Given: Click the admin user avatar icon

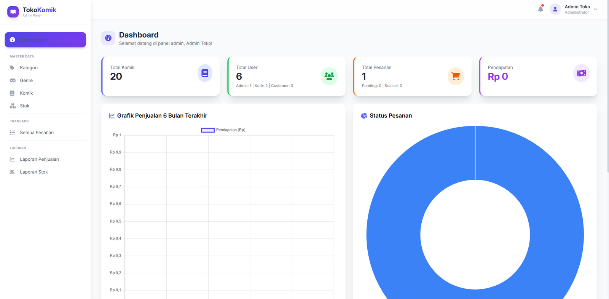Looking at the screenshot, I should 555,9.
